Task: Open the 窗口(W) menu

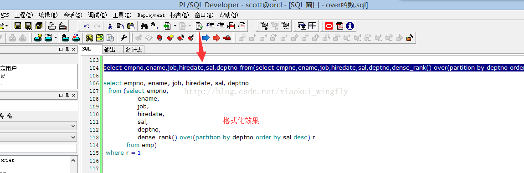Action: pos(204,15)
